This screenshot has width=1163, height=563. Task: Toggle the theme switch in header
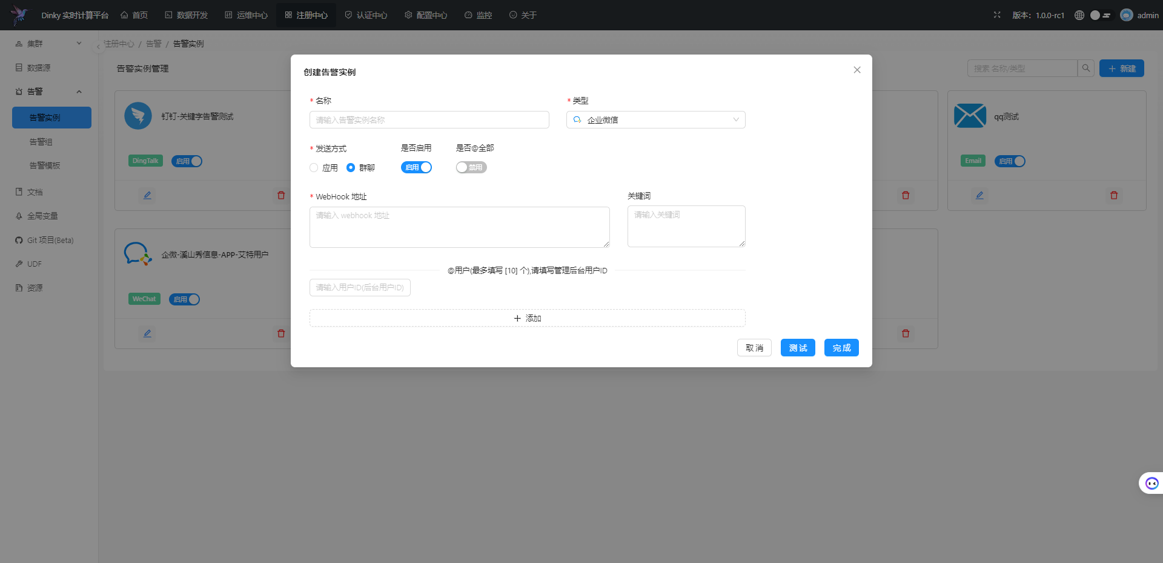[1101, 15]
